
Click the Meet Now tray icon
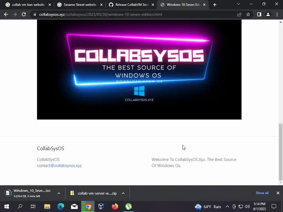[x=234, y=206]
